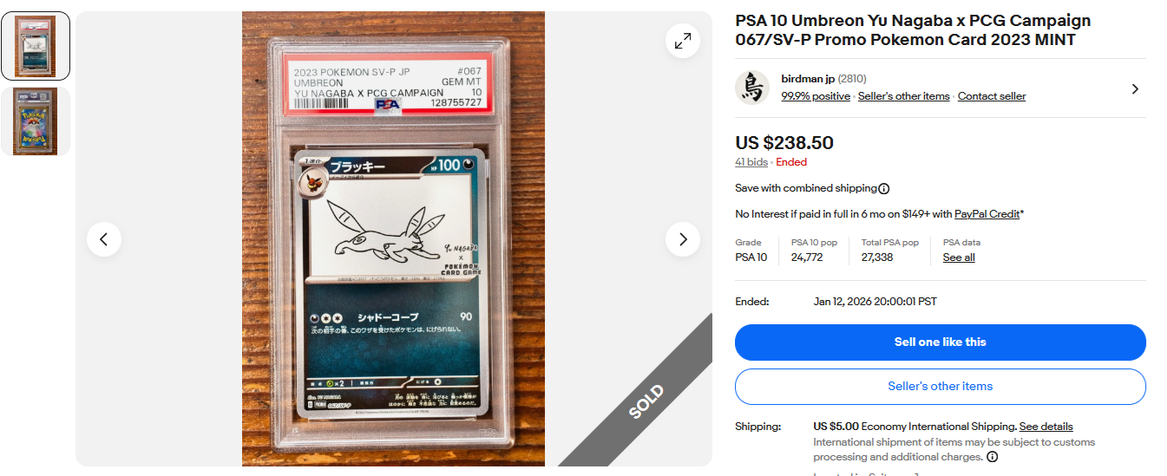The height and width of the screenshot is (476, 1167).
Task: Open the PayPal Credit link
Action: (x=987, y=214)
